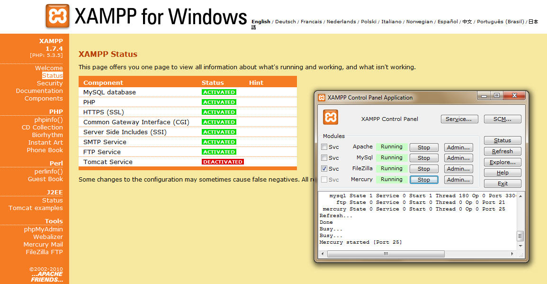Screen dimensions: 547x284
Task: Click the Explore... button
Action: click(502, 162)
